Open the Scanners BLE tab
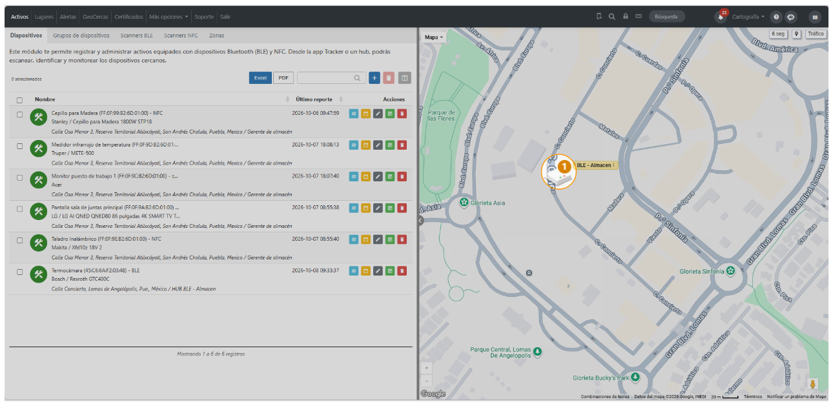The width and height of the screenshot is (831, 404). [x=137, y=35]
